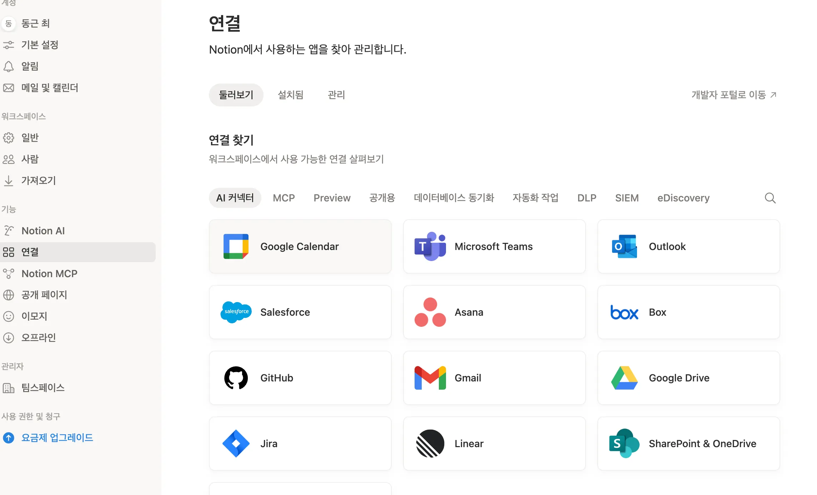Screen dimensions: 817x495
Task: Click the envelope icon beside 메일 및 캘린더
Action: 9,88
